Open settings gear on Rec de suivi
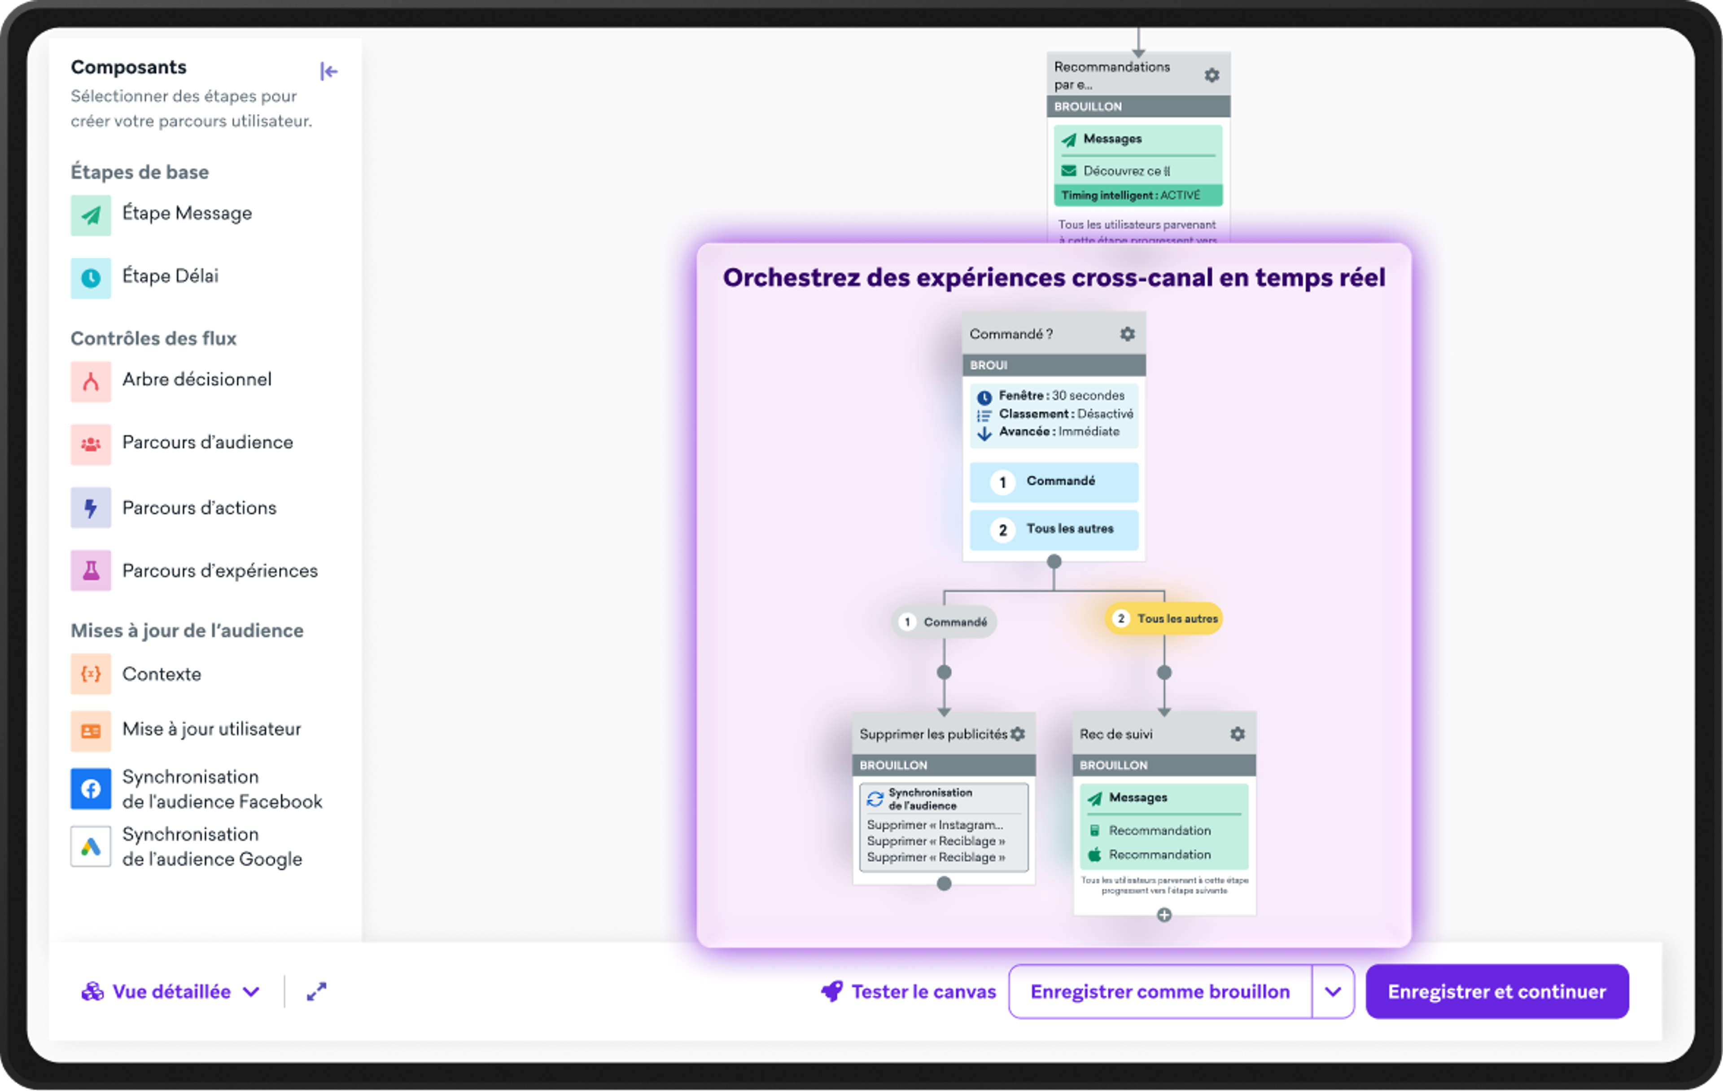Screen dimensions: 1723x1091 [x=1238, y=734]
